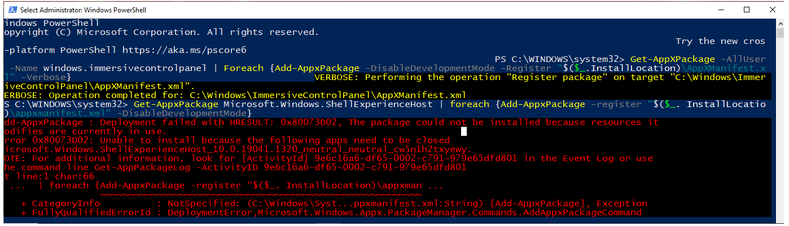Image resolution: width=789 pixels, height=226 pixels.
Task: Close the Administrator PowerShell window
Action: point(773,10)
